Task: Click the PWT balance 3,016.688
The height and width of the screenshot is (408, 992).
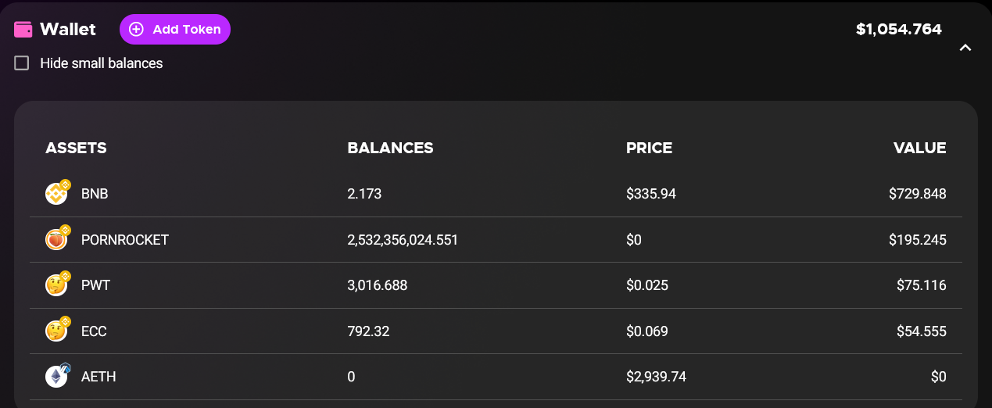Action: (377, 285)
